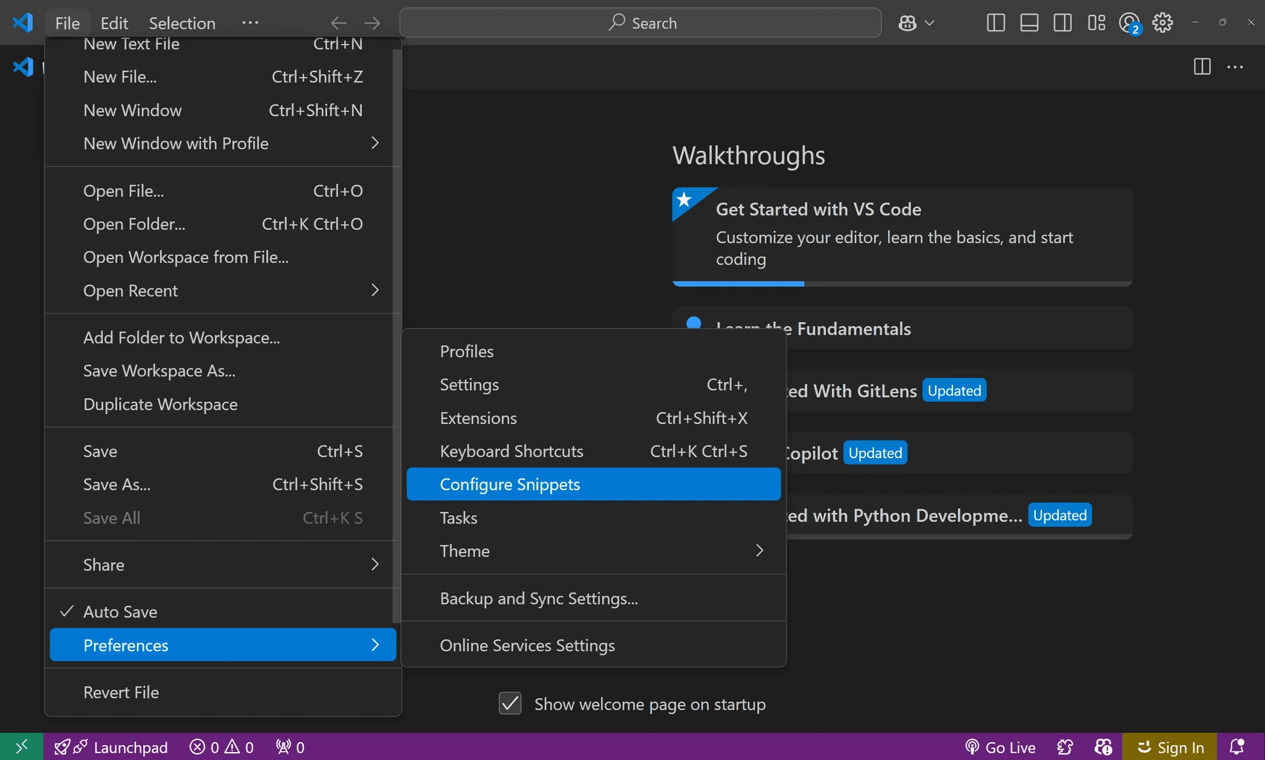1265x760 pixels.
Task: Click Sign In in status bar
Action: [x=1170, y=747]
